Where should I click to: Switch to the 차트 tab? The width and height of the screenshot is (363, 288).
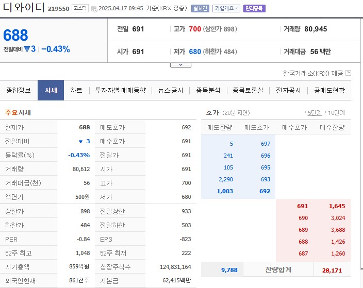[x=76, y=90]
